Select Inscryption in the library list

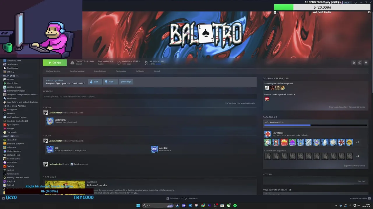pyautogui.click(x=12, y=110)
